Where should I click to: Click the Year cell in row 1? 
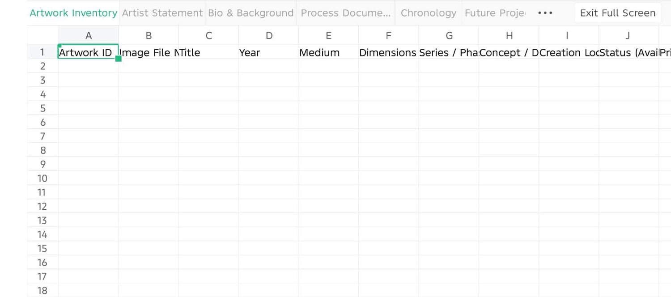click(268, 52)
